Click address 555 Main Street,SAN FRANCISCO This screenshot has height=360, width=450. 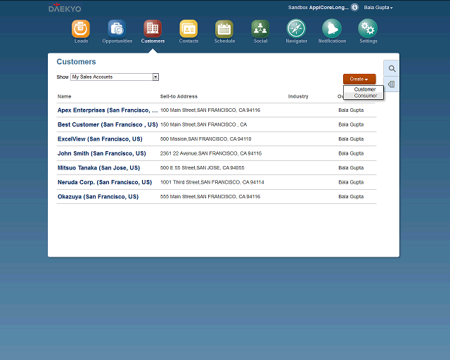pos(210,197)
